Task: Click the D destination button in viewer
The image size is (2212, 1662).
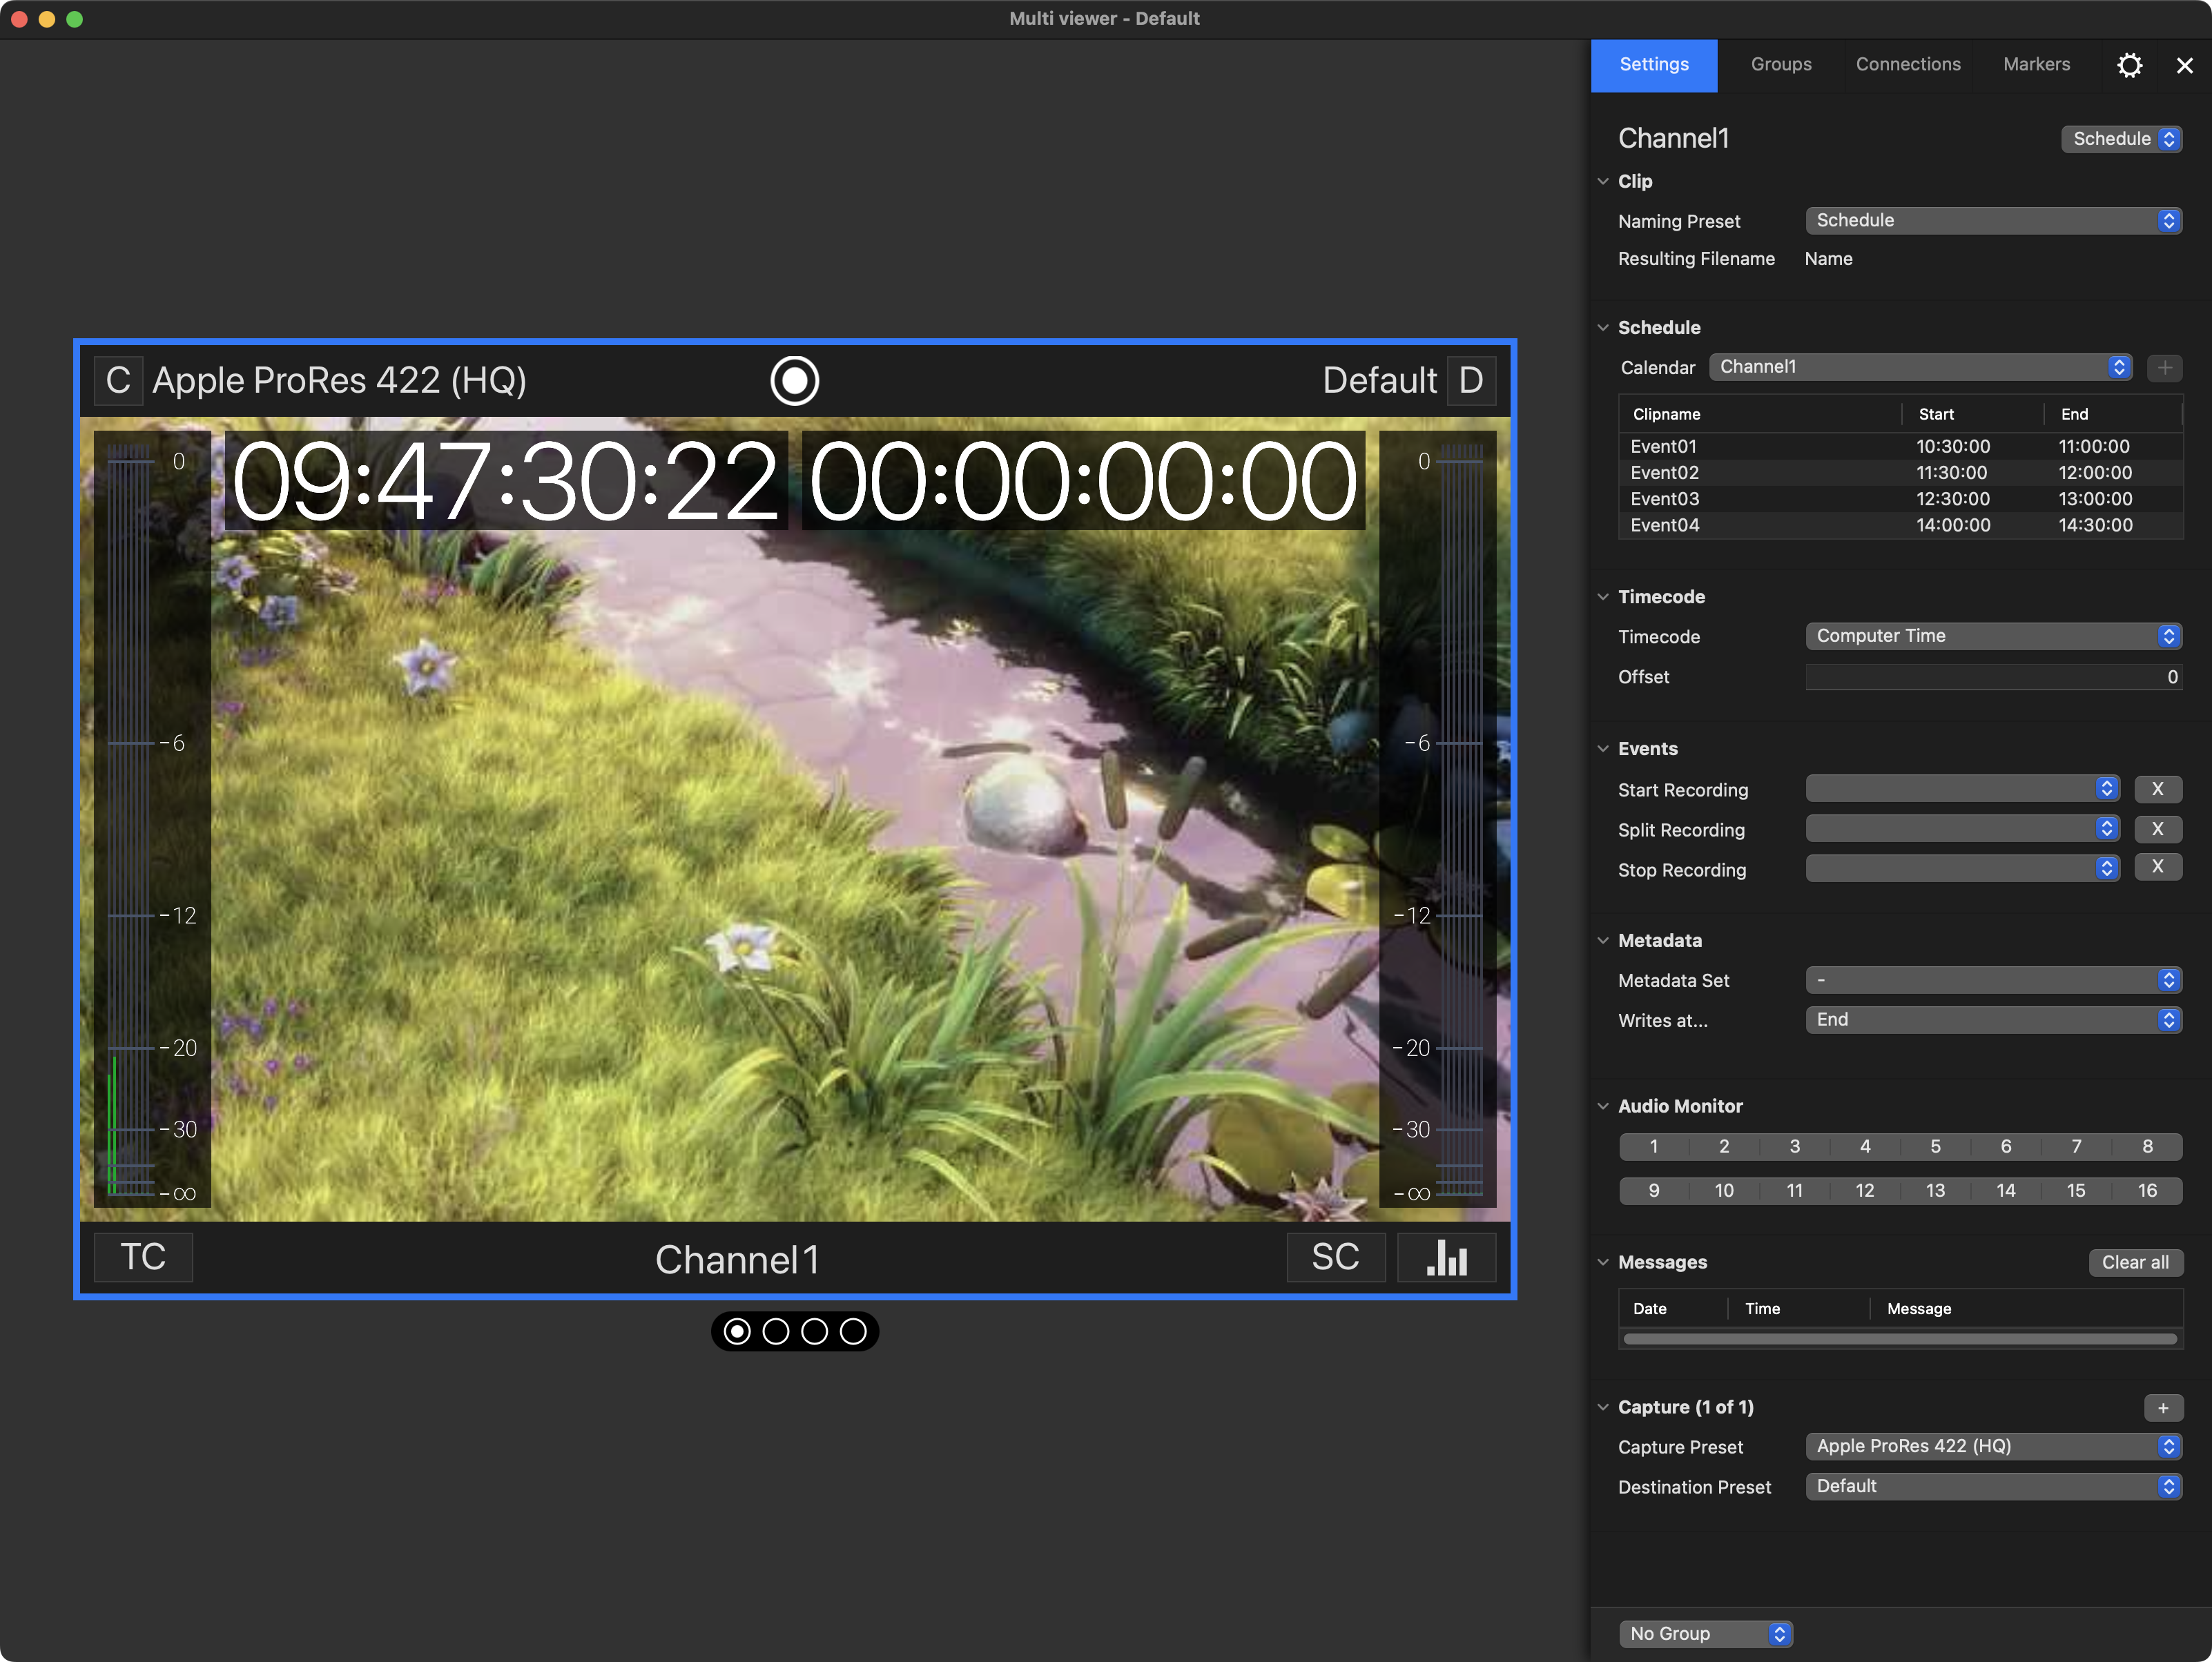Action: tap(1471, 381)
